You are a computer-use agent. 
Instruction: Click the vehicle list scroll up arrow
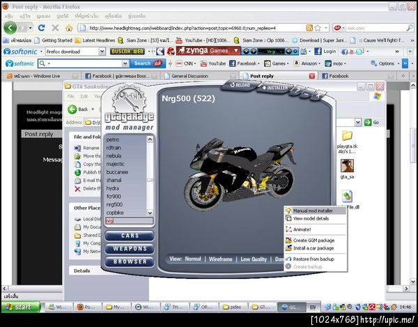[x=150, y=139]
